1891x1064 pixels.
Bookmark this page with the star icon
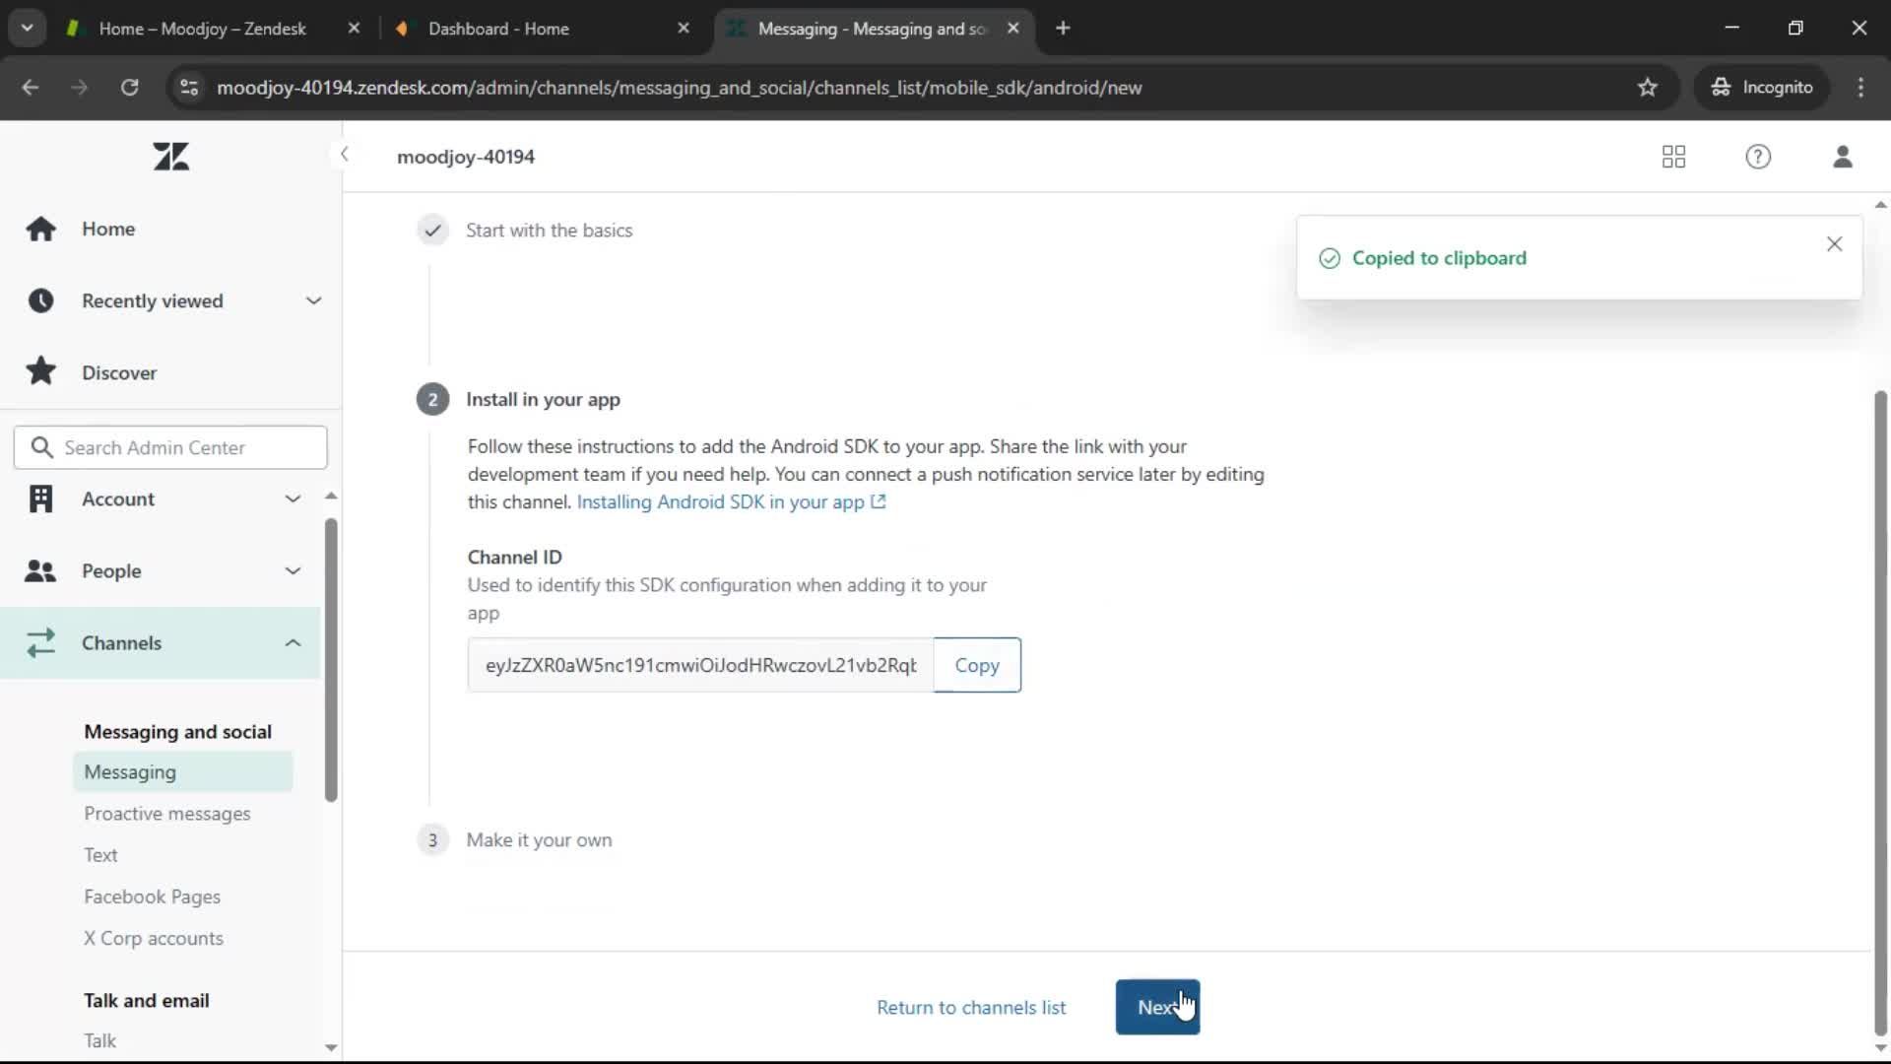coord(1648,88)
